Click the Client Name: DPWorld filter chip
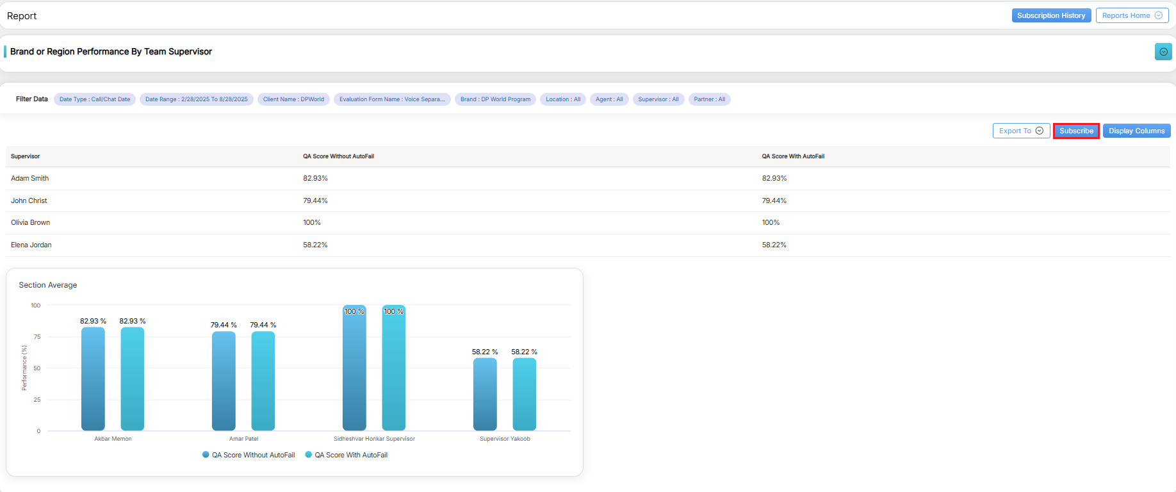The image size is (1176, 492). click(x=293, y=99)
